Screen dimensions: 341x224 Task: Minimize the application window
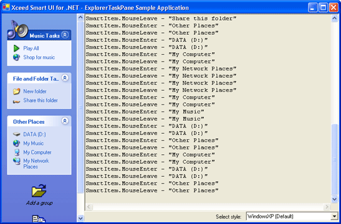[313, 8]
